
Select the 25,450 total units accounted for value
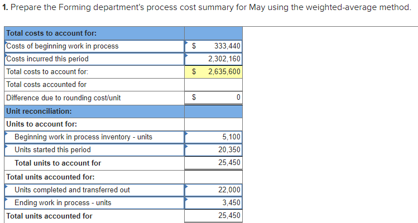[x=214, y=216]
